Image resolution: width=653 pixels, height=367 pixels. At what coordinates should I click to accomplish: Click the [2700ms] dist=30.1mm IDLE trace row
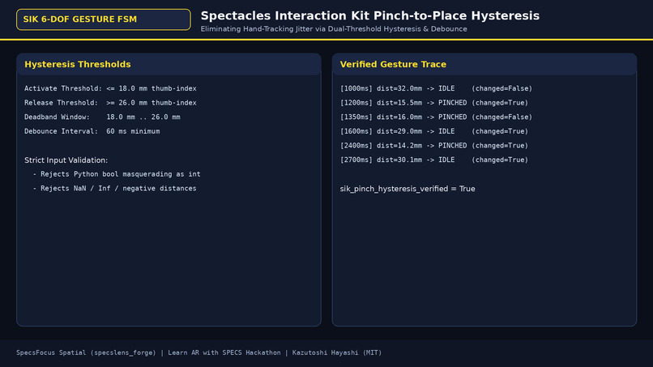click(434, 160)
